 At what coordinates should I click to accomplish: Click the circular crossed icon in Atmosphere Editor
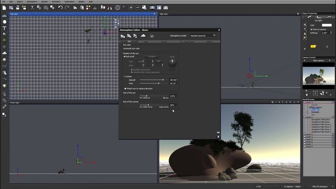click(x=152, y=36)
